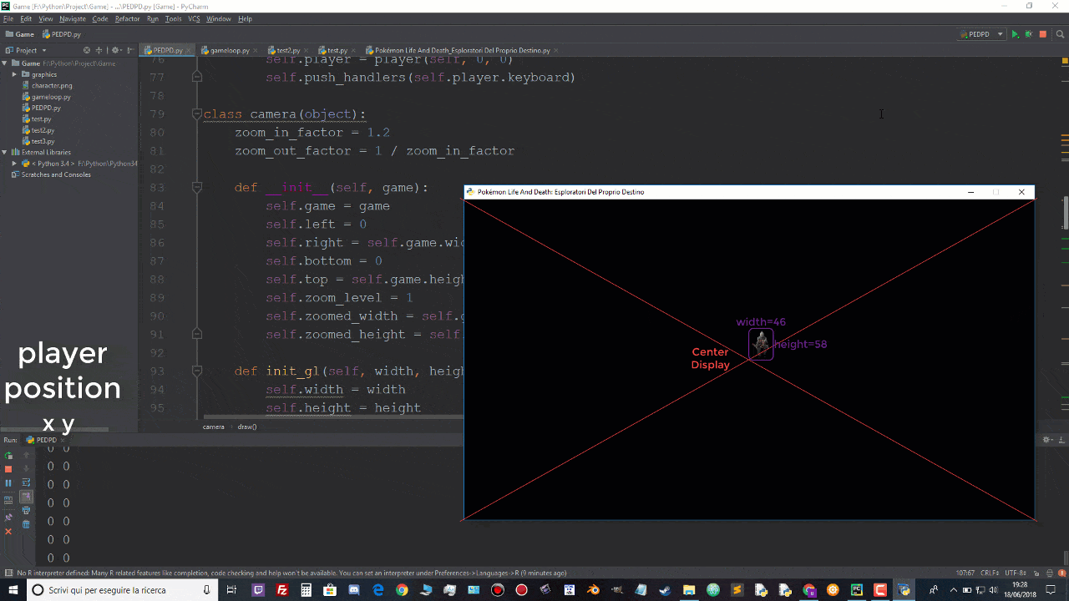Open the VCS menu

[x=194, y=18]
